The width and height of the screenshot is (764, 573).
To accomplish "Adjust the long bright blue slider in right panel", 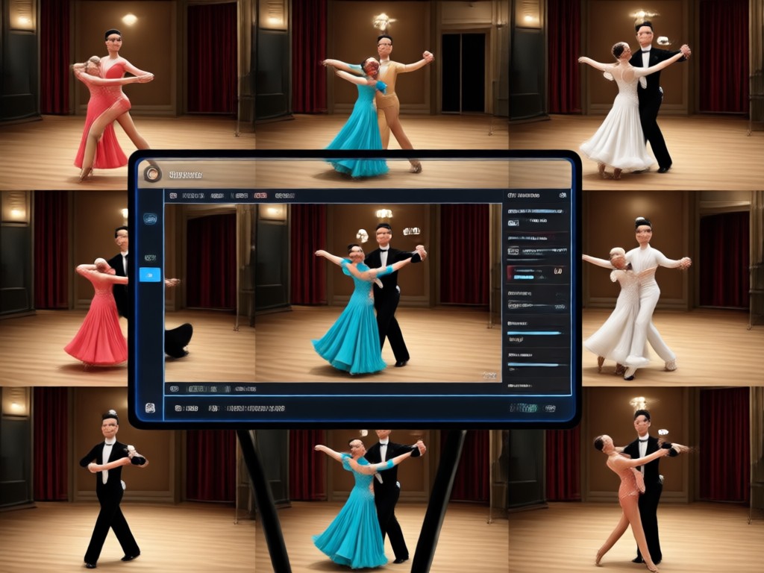I will click(534, 334).
